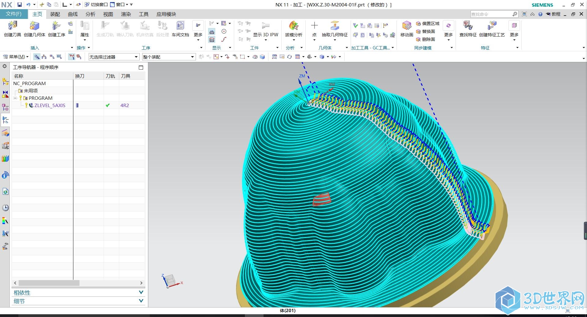The height and width of the screenshot is (317, 587).
Task: Open the 文件(F) menu
Action: click(14, 14)
